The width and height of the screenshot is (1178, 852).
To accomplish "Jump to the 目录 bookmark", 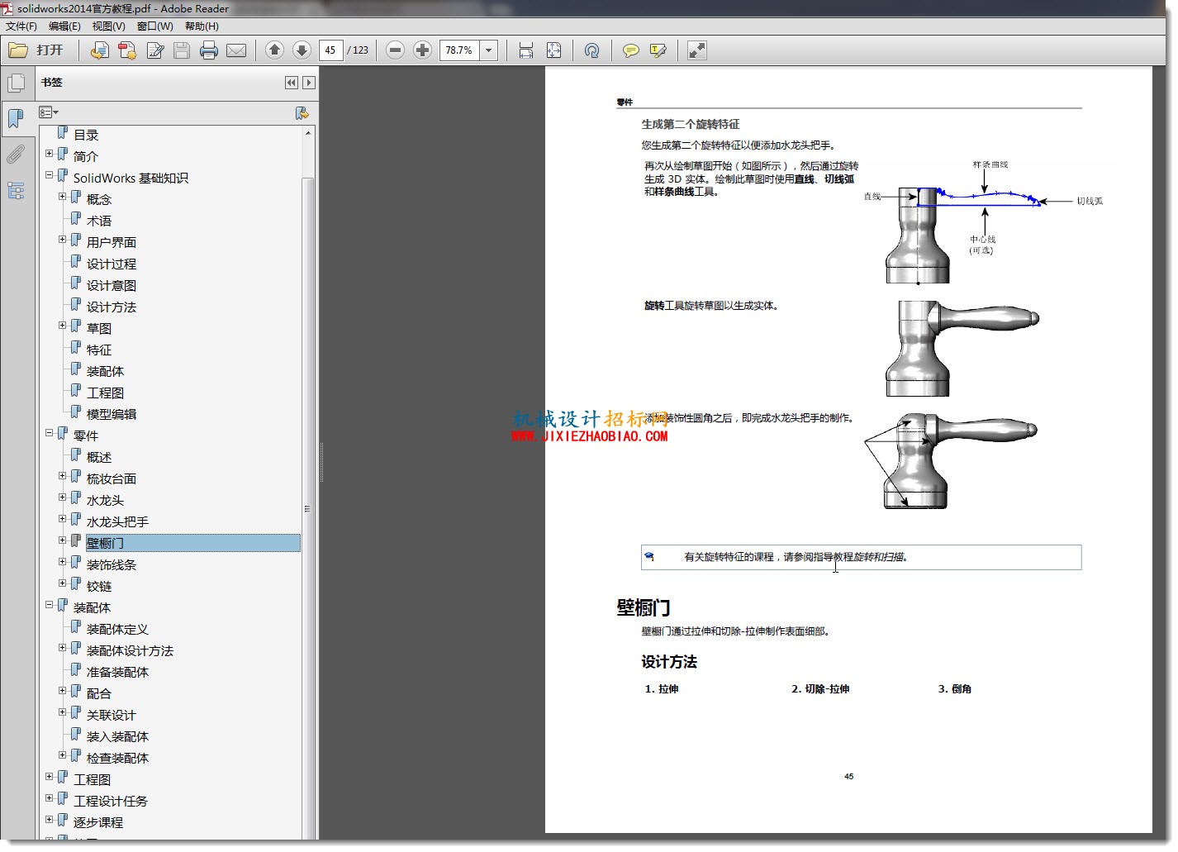I will point(86,136).
